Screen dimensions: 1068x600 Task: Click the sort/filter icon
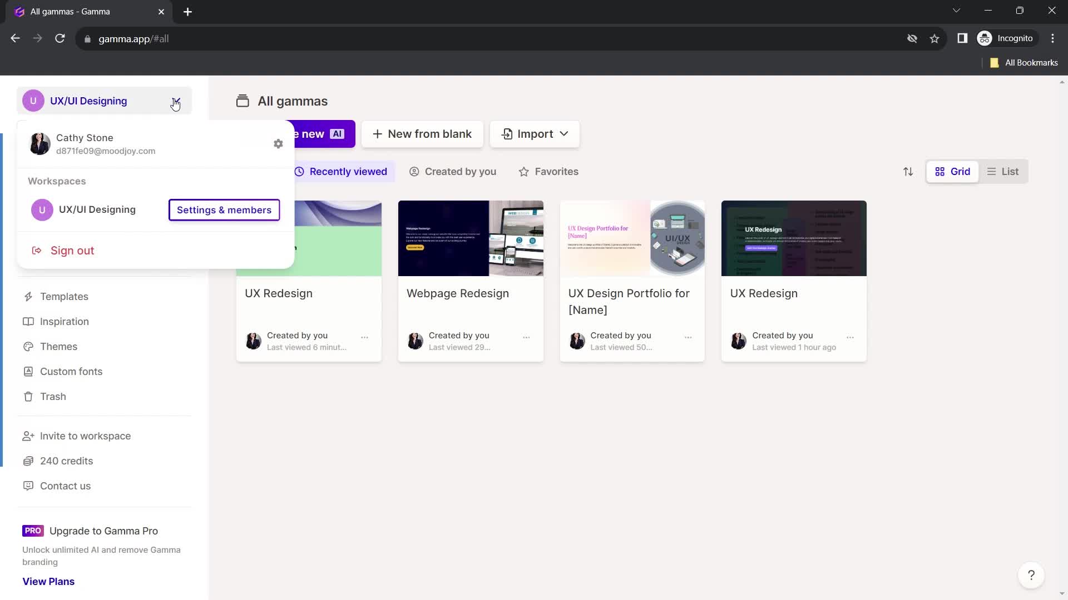coord(908,172)
